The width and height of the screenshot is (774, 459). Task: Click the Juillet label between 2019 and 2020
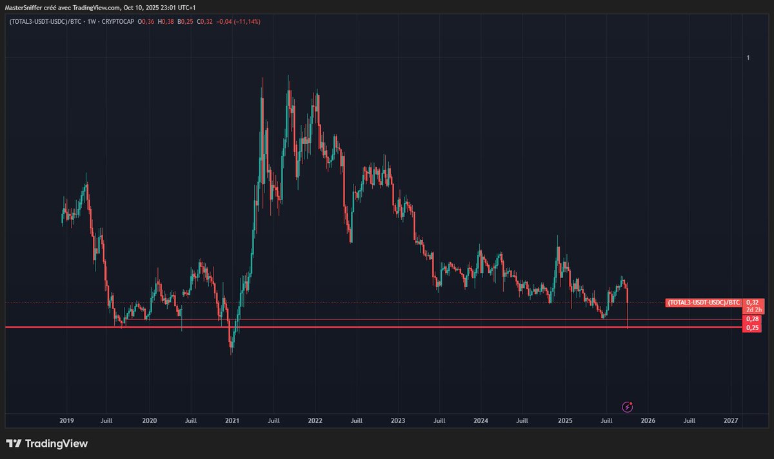click(x=107, y=420)
